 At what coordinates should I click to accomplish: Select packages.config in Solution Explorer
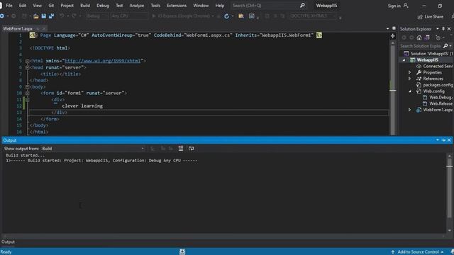coord(438,85)
